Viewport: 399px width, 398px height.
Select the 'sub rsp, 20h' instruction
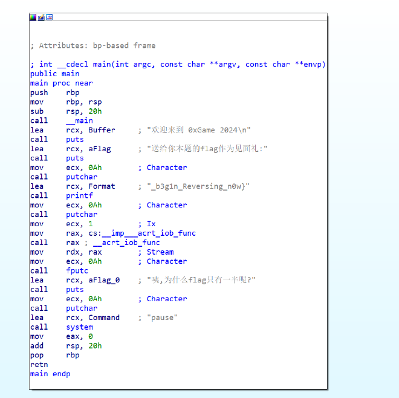click(x=66, y=111)
